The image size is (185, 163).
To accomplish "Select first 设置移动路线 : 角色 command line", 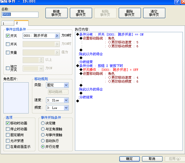I will [x=97, y=38].
